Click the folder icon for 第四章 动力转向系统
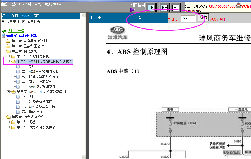Screen dimensions: 251x159 (x=8, y=117)
